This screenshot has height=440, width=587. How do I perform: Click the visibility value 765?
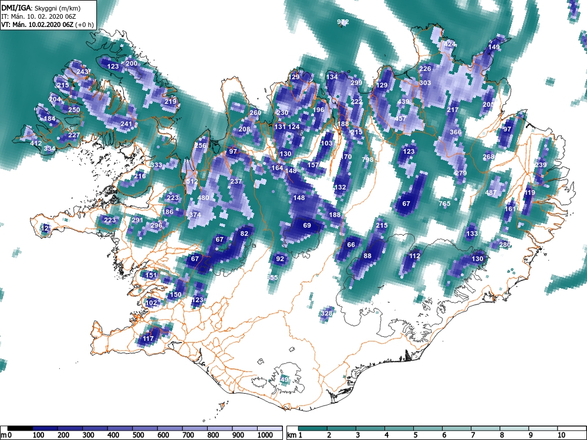pyautogui.click(x=444, y=204)
